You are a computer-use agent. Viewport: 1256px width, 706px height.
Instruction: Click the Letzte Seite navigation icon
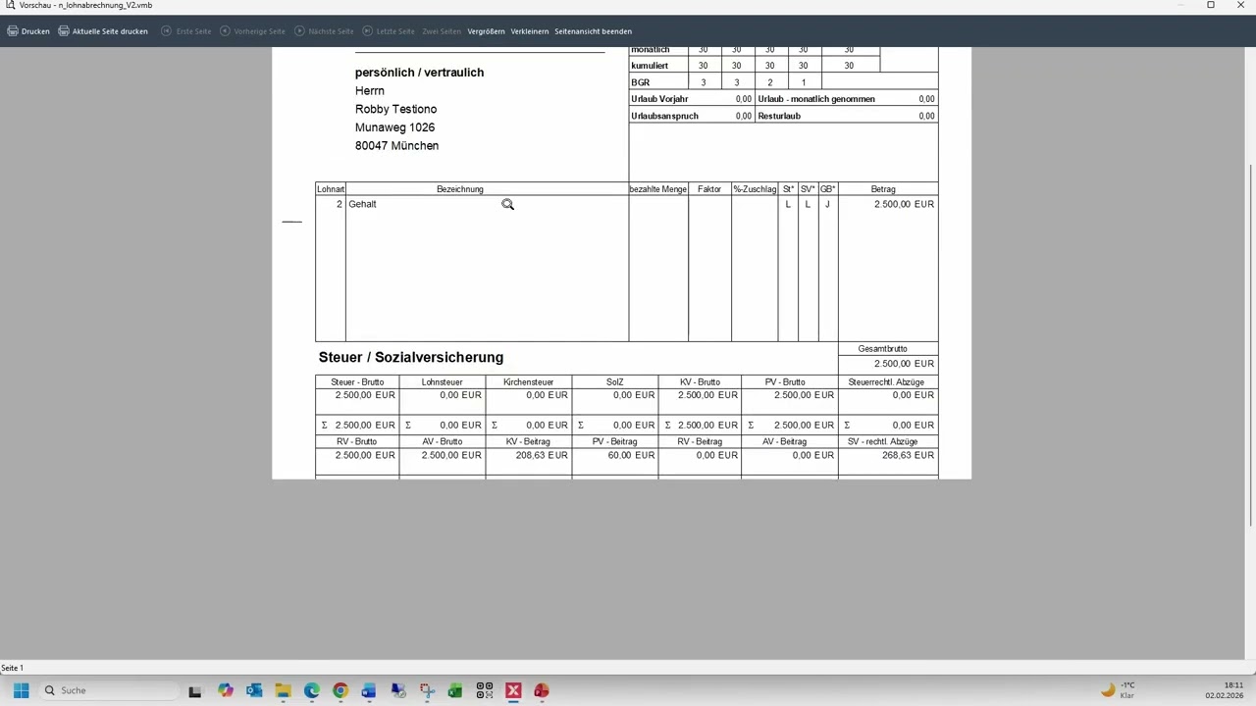coord(367,31)
